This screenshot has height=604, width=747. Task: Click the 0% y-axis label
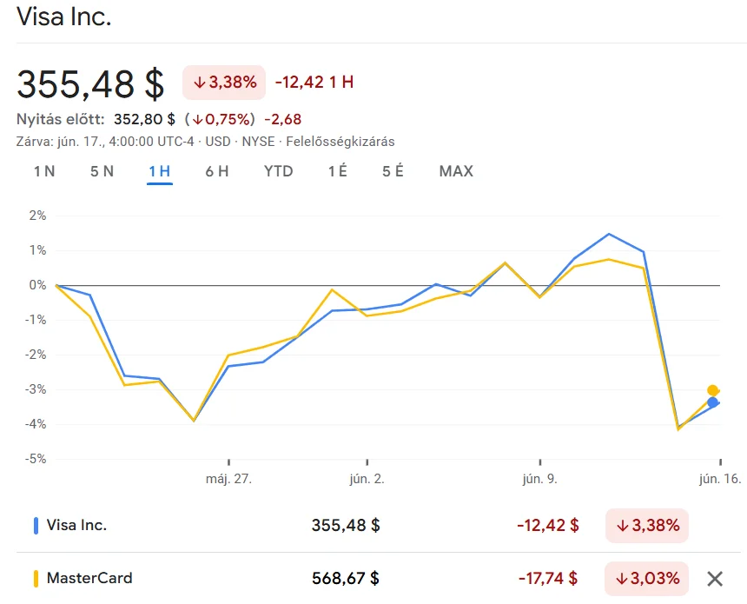(37, 285)
